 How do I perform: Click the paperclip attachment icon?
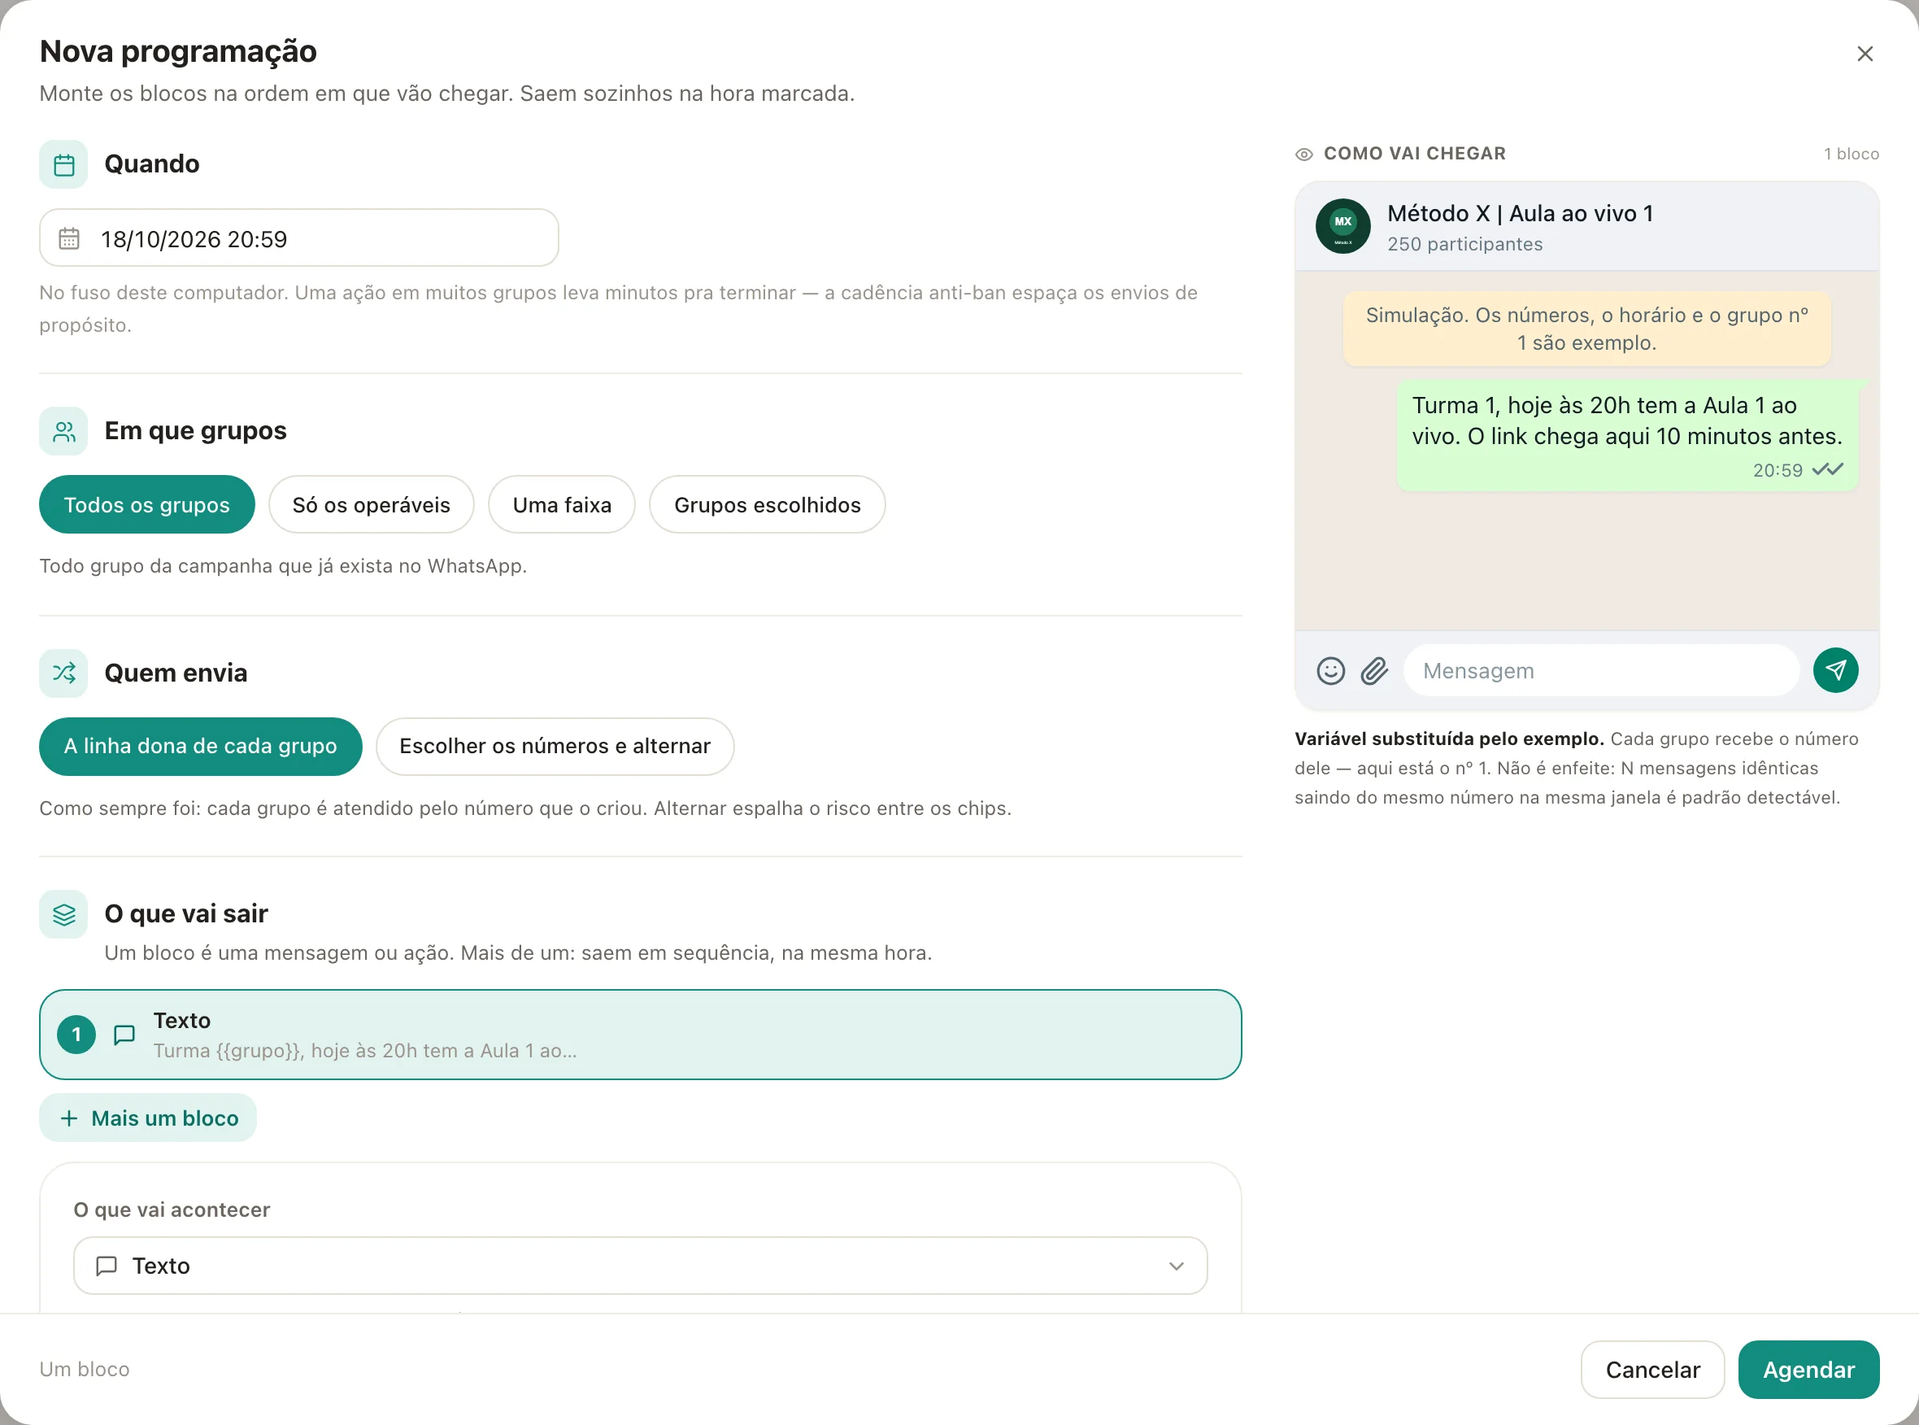[x=1375, y=671]
